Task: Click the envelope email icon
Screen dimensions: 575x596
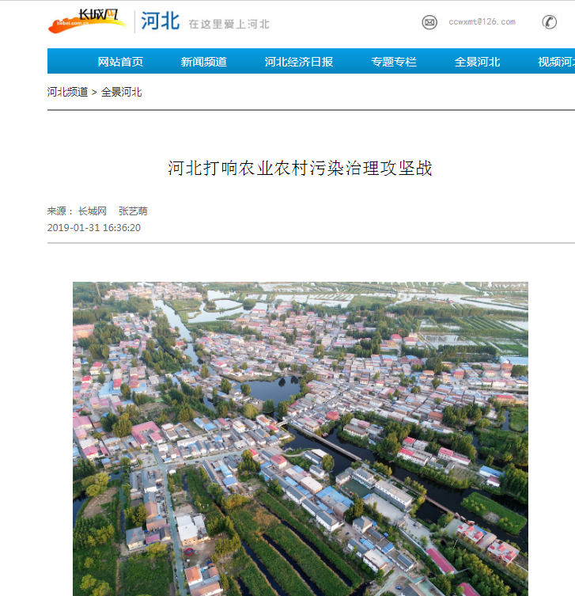Action: tap(429, 22)
